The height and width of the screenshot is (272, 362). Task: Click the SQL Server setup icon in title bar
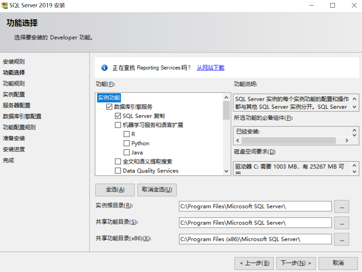(4, 5)
